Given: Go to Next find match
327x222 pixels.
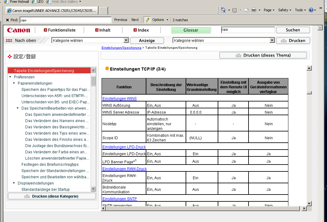Looking at the screenshot, I should click(135, 20).
